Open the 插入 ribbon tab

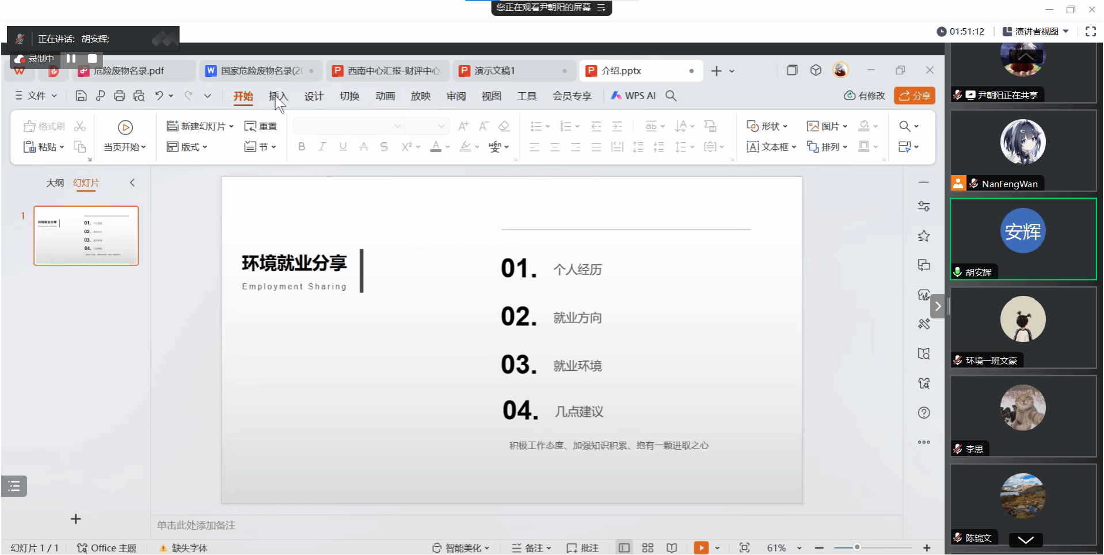tap(278, 96)
